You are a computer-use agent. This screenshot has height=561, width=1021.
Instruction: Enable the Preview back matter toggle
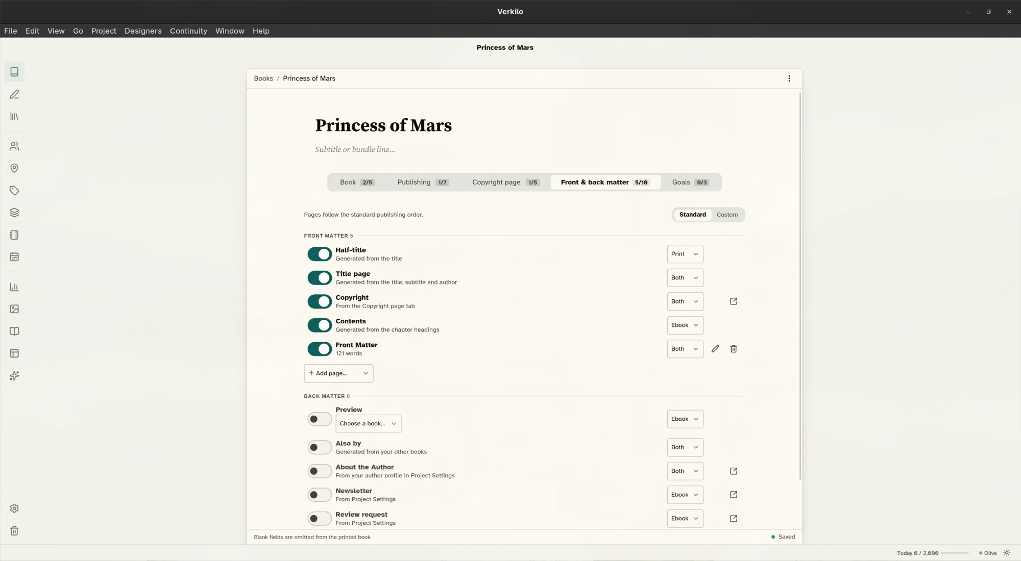(320, 419)
